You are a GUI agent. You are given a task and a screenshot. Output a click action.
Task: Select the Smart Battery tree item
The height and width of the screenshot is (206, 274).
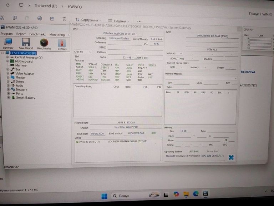pyautogui.click(x=25, y=98)
